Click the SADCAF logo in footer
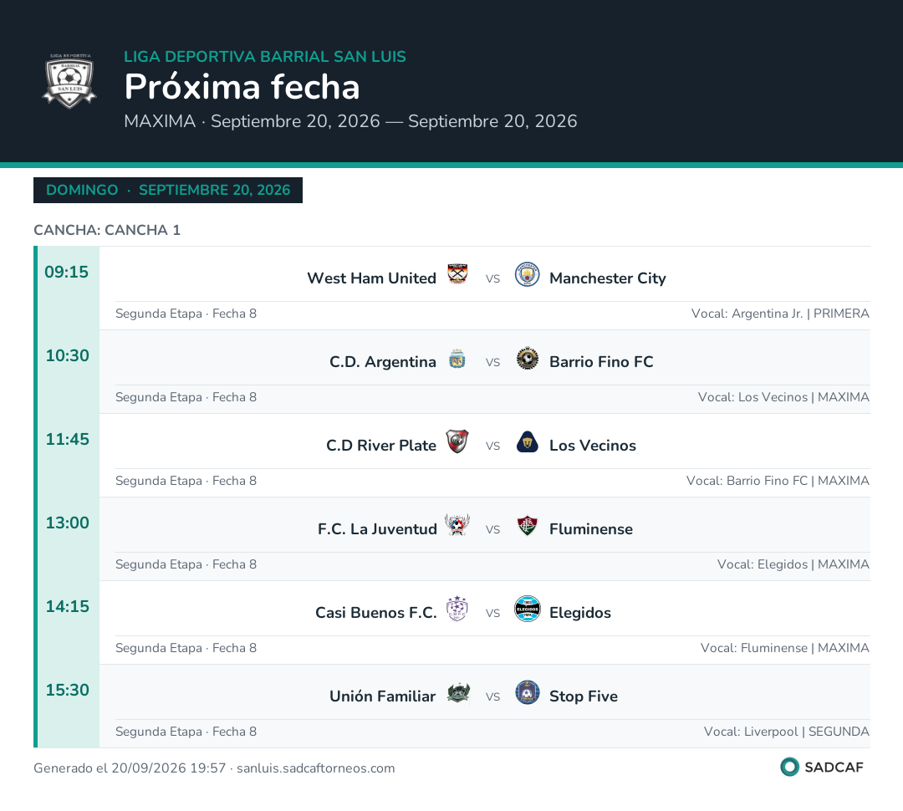 coord(822,768)
